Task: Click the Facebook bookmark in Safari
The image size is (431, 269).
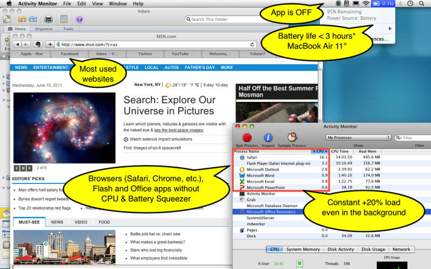Action: (69, 54)
